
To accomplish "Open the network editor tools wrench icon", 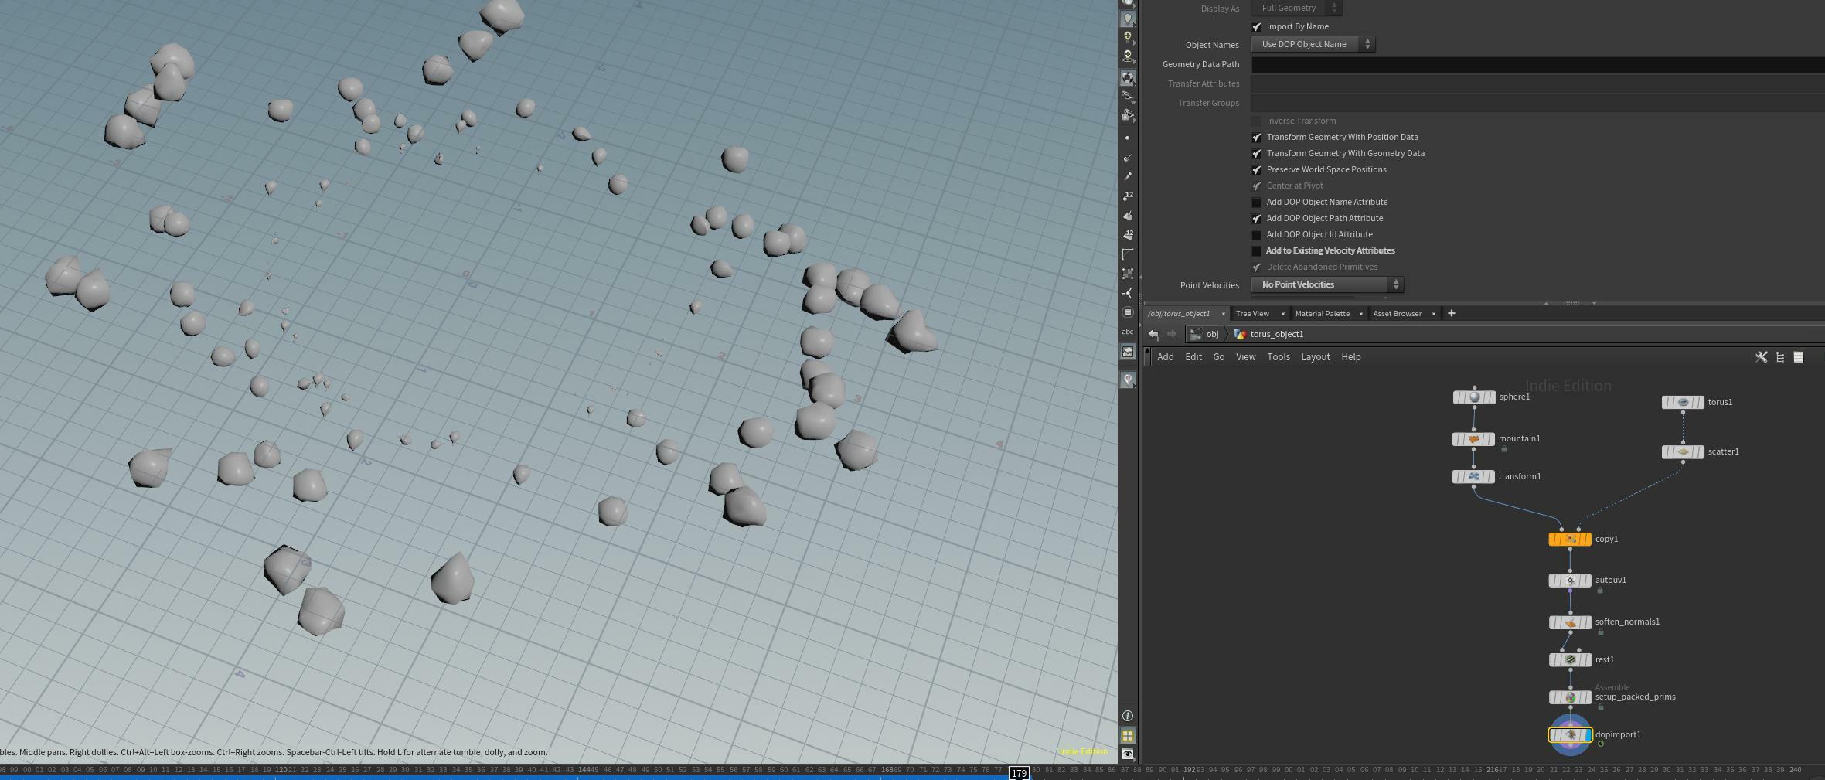I will 1761,357.
